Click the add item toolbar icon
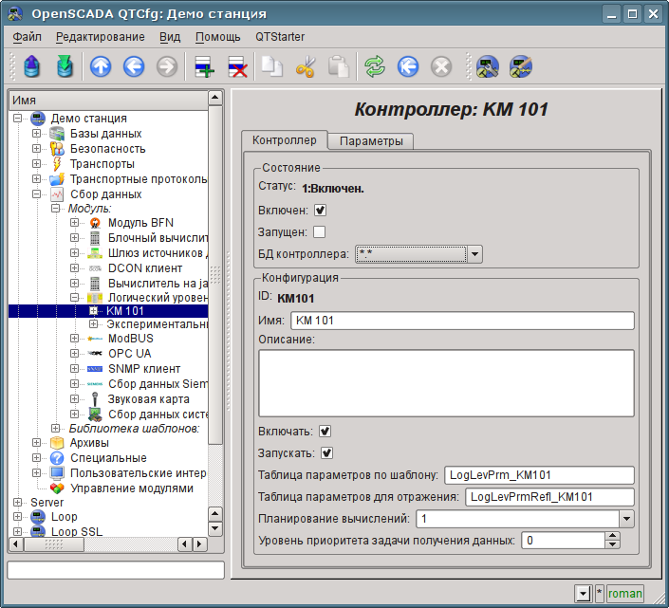Screen dimensions: 669x608 point(204,66)
